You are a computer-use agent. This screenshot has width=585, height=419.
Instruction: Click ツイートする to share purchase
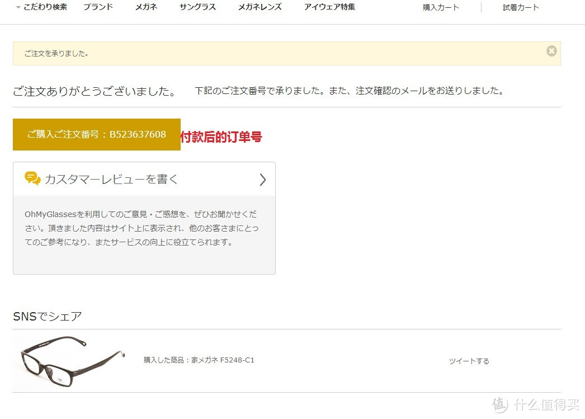click(x=469, y=361)
